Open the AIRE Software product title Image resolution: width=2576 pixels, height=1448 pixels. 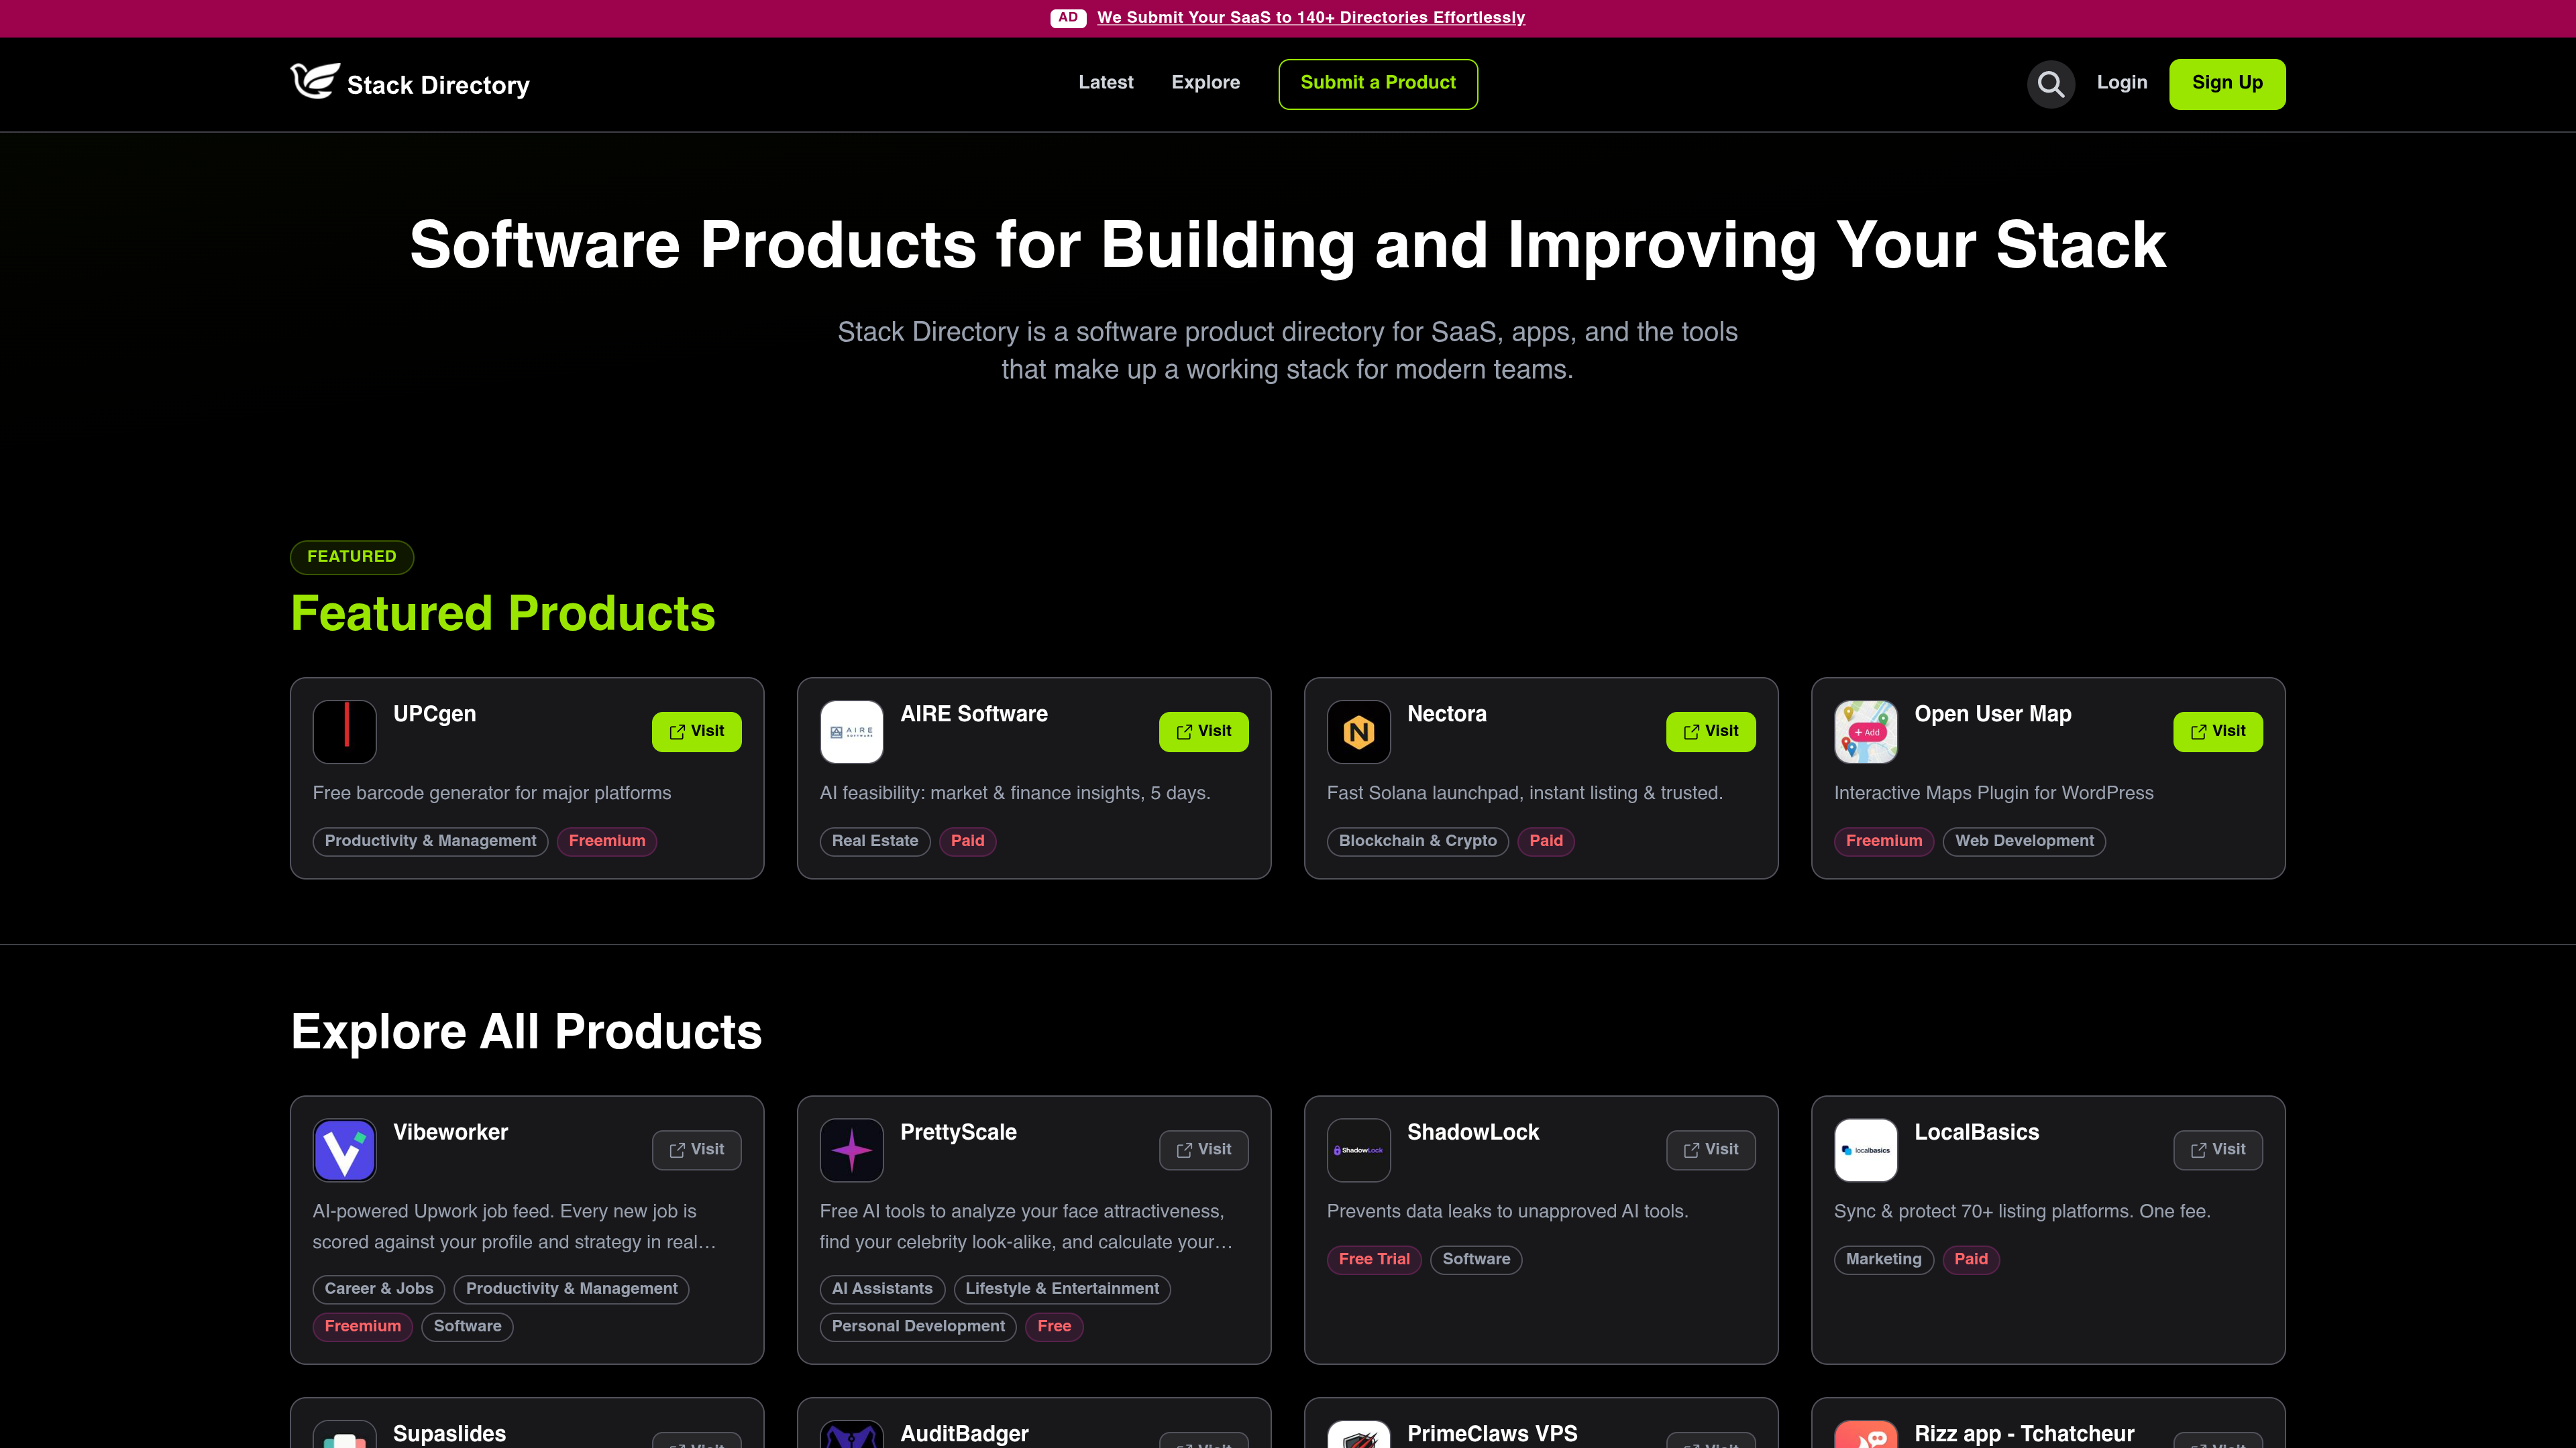[973, 715]
